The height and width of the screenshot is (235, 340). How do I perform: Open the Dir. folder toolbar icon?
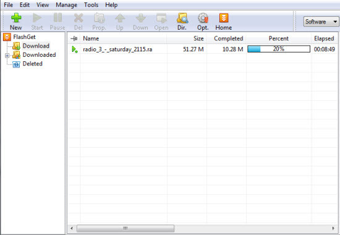[182, 18]
